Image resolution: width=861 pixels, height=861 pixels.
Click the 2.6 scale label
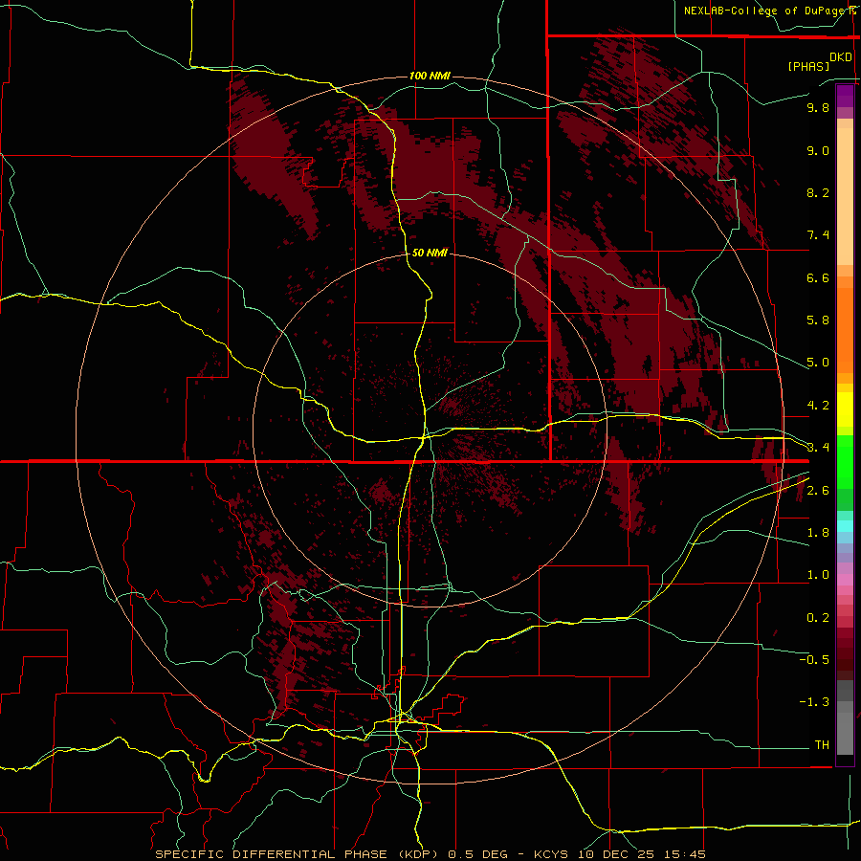818,491
